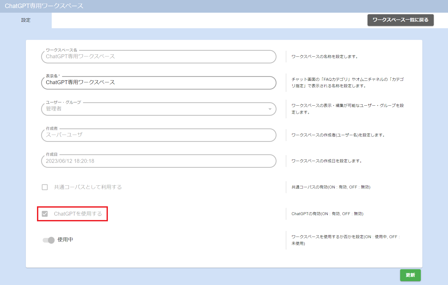Image resolution: width=448 pixels, height=285 pixels.
Task: Click the ワークスペース一覧に戻る button
Action: pyautogui.click(x=400, y=20)
